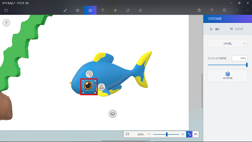Open the Canvas tool
Viewport: 252px width, 142px height.
[x=128, y=10]
